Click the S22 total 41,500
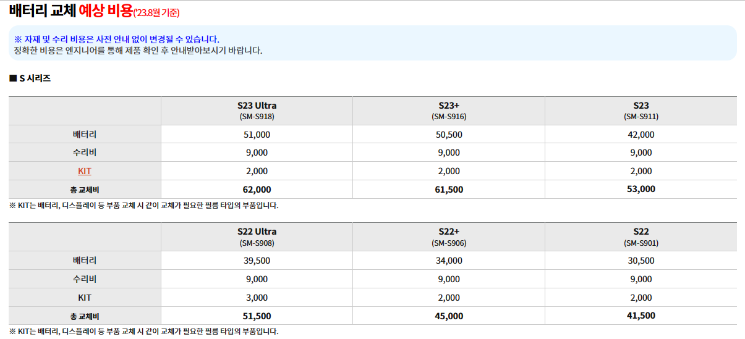The width and height of the screenshot is (745, 339). 641,316
